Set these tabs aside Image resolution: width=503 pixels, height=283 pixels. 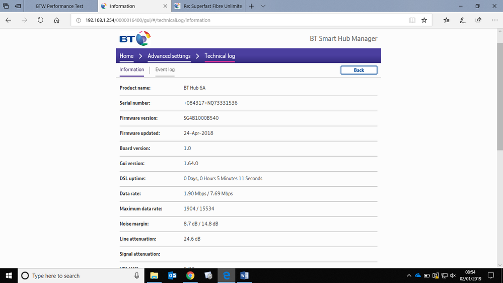18,6
